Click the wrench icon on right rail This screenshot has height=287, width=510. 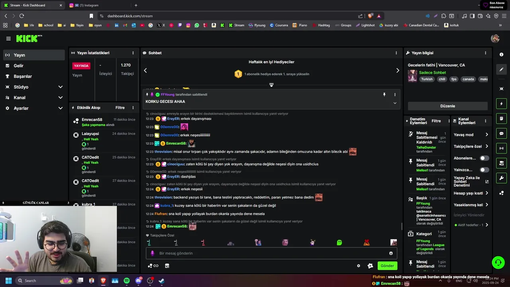501,178
